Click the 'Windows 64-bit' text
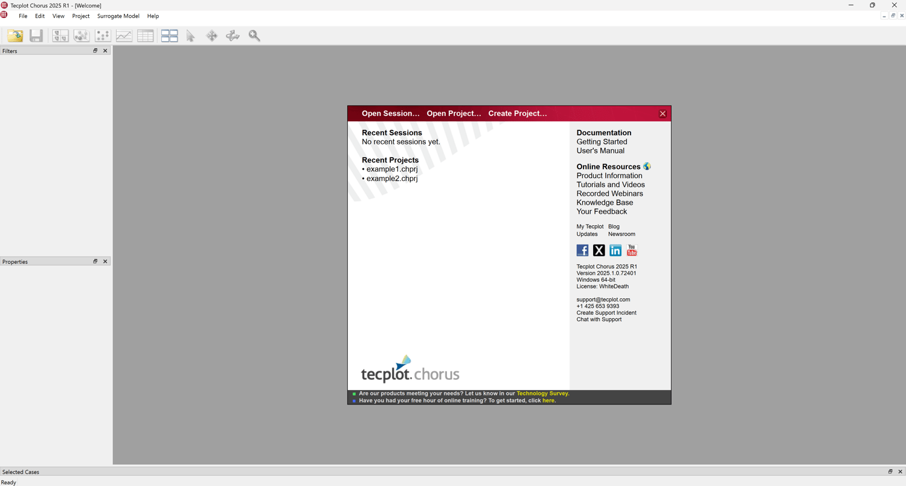The image size is (906, 486). [x=596, y=280]
